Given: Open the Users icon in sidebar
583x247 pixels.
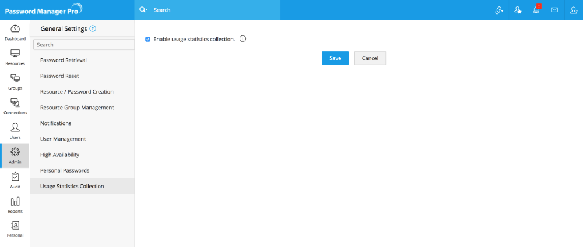Looking at the screenshot, I should pyautogui.click(x=15, y=127).
